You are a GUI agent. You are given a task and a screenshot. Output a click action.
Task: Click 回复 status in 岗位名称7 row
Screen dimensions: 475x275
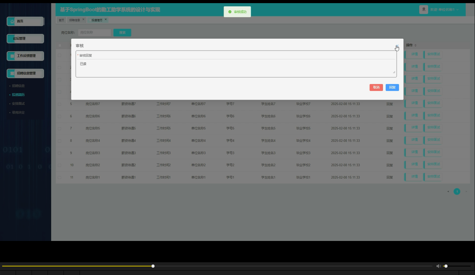(389, 104)
